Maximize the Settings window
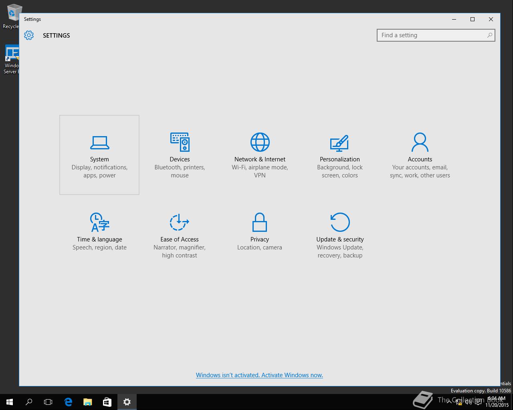This screenshot has height=410, width=513. pos(473,19)
